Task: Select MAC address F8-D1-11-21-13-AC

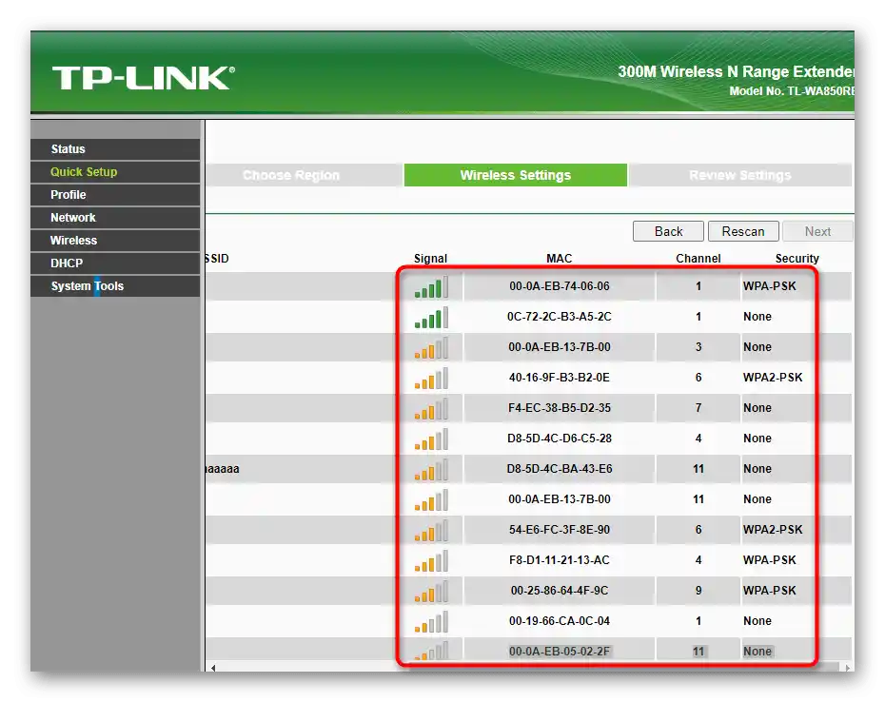Action: [560, 561]
